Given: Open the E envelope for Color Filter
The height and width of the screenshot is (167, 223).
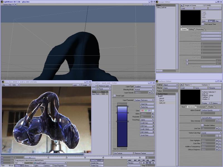Looking at the screenshot, I should pos(220,143).
